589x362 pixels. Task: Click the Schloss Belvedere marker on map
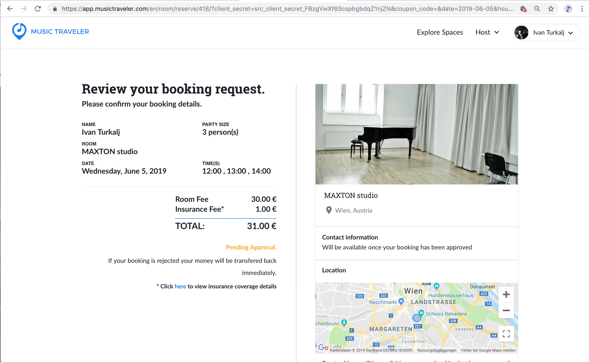coord(421,313)
